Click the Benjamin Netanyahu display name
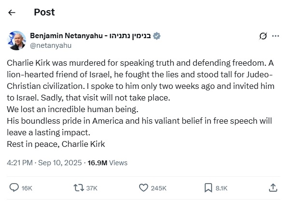Image resolution: width=287 pixels, height=201 pixels. coord(90,36)
